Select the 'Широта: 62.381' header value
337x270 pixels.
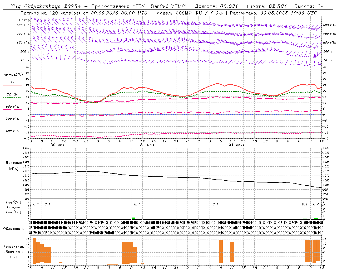click(x=266, y=6)
